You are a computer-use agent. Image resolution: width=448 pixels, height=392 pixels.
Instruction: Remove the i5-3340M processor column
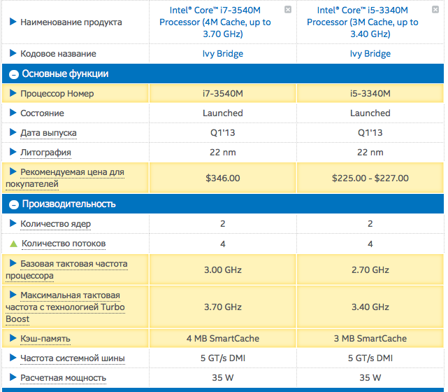[435, 10]
